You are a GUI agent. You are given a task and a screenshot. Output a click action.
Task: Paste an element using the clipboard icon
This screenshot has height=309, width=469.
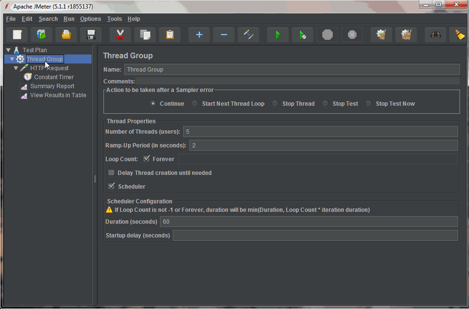(x=169, y=34)
